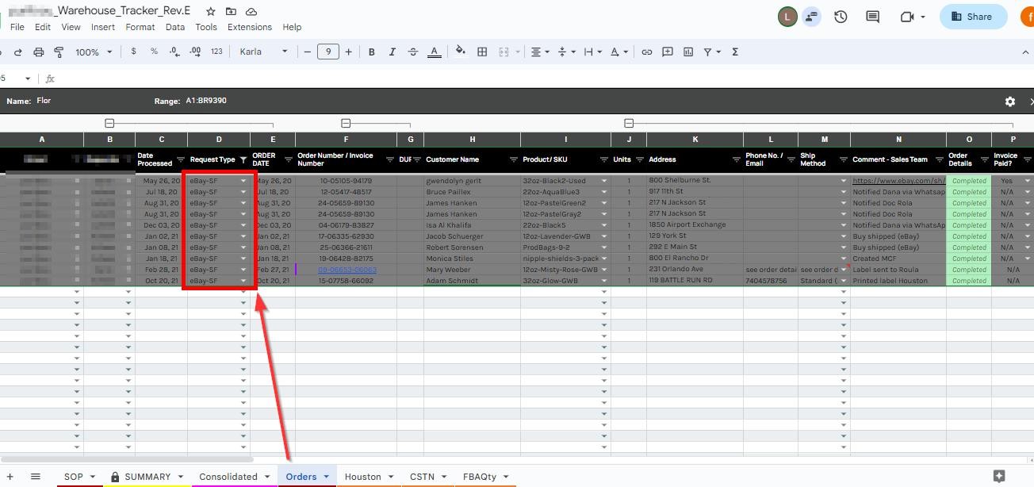Click the redo icon in toolbar
1034x487 pixels.
pyautogui.click(x=17, y=52)
